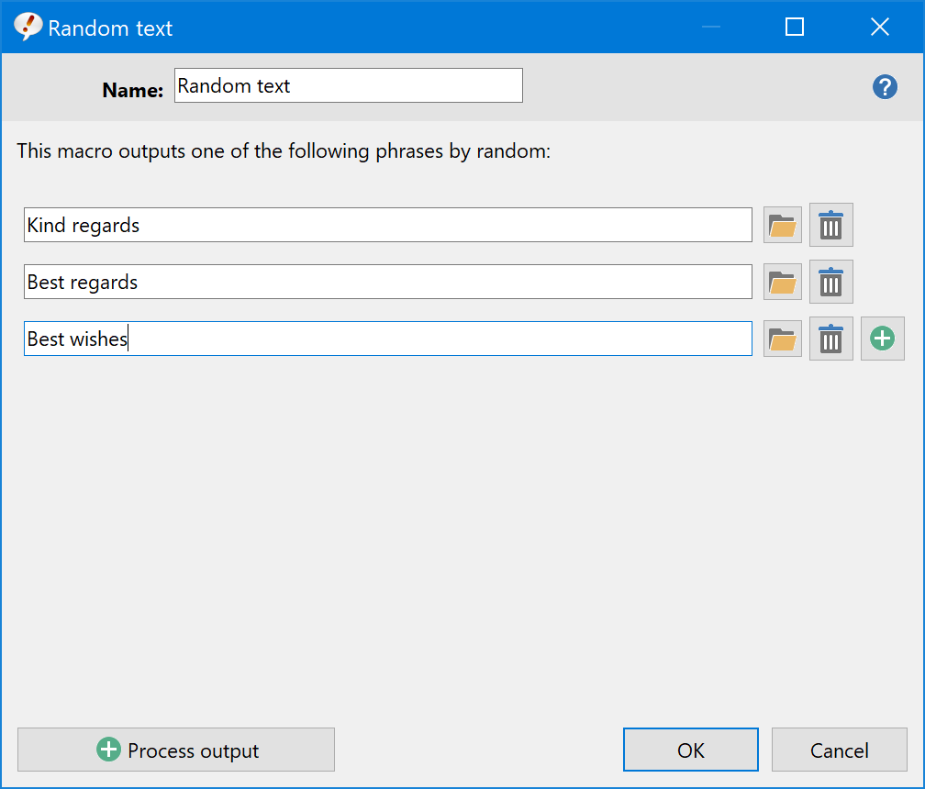Delete the Best wishes phrase

[x=830, y=339]
